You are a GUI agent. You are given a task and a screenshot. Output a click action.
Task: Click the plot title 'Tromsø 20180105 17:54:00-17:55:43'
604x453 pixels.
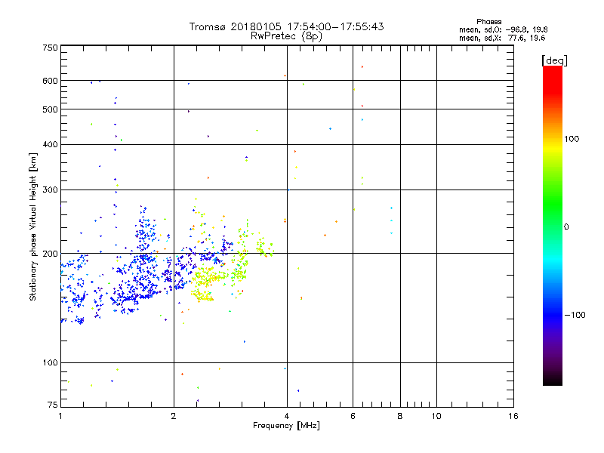tap(286, 26)
